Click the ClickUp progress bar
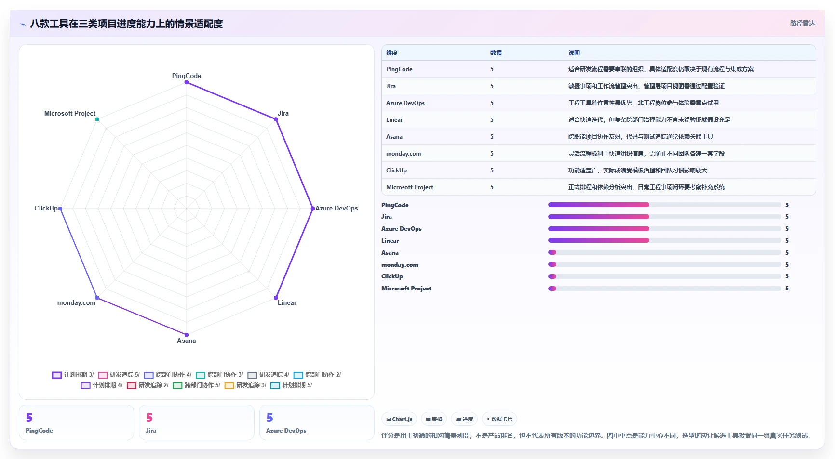This screenshot has width=835, height=459. click(664, 276)
